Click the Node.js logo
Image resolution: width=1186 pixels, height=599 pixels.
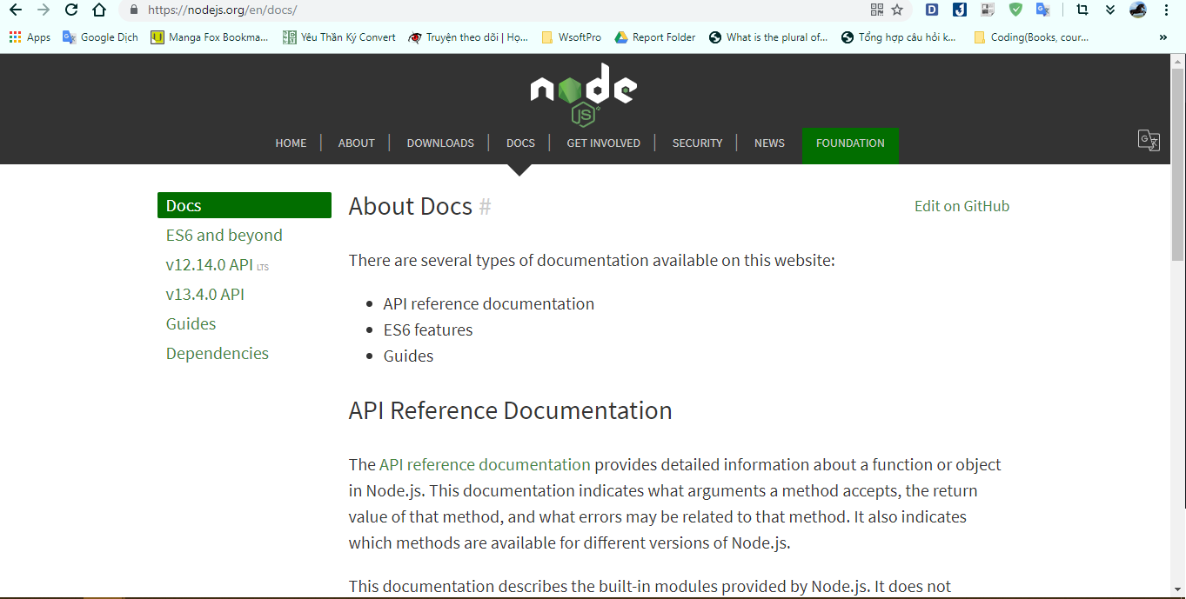pyautogui.click(x=584, y=90)
